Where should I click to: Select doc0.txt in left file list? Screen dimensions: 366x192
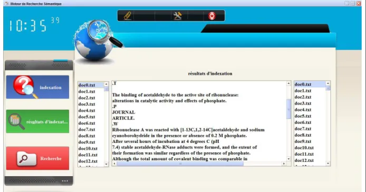coord(91,85)
